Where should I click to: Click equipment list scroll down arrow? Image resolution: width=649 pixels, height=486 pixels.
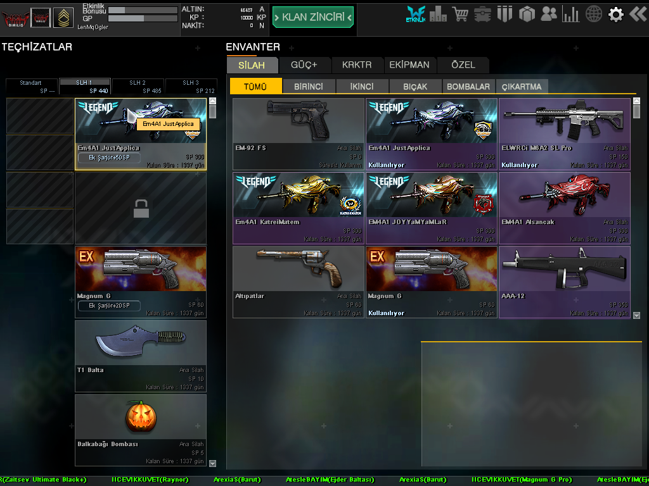coord(212,463)
